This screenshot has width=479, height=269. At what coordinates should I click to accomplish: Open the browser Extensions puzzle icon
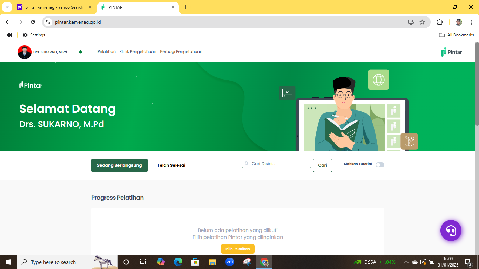point(440,22)
